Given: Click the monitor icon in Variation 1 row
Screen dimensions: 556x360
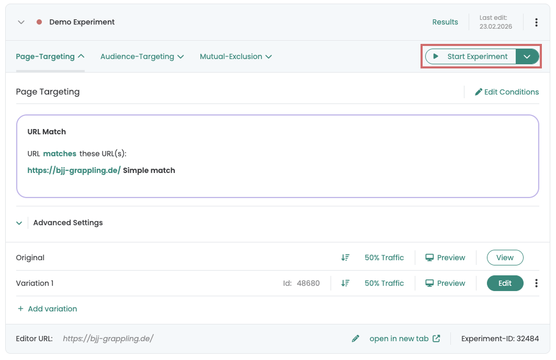Looking at the screenshot, I should (429, 283).
